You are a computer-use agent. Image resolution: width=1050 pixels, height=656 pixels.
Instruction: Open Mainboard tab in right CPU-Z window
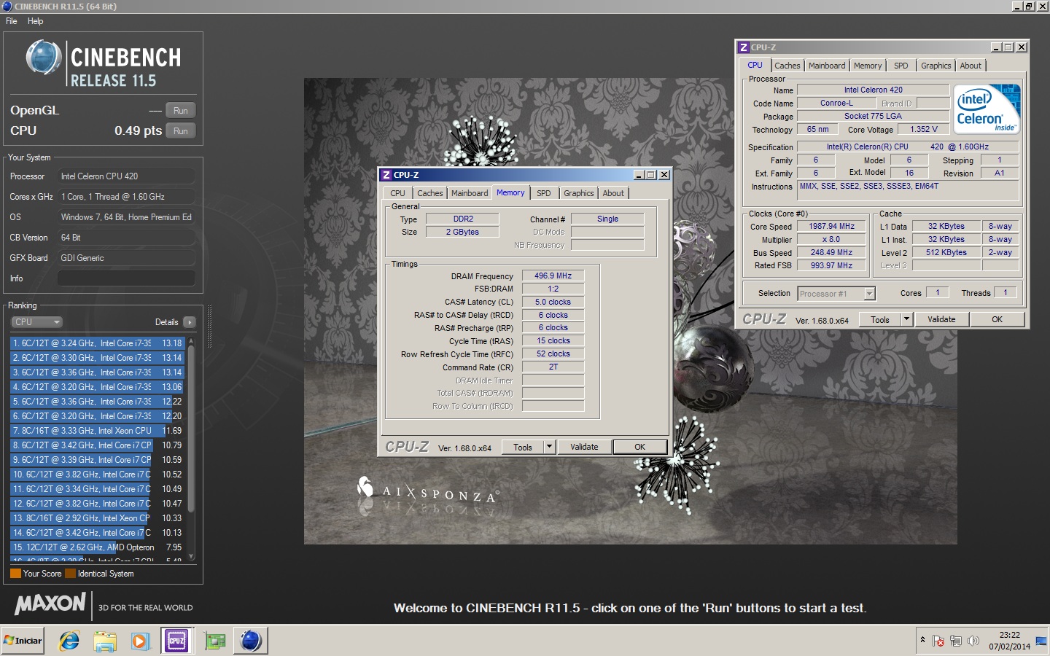827,66
